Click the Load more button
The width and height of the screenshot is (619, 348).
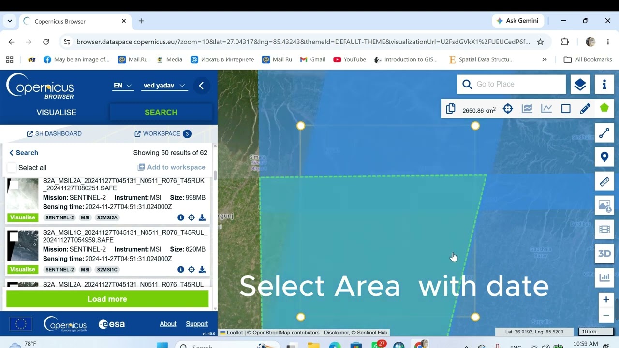pos(107,299)
